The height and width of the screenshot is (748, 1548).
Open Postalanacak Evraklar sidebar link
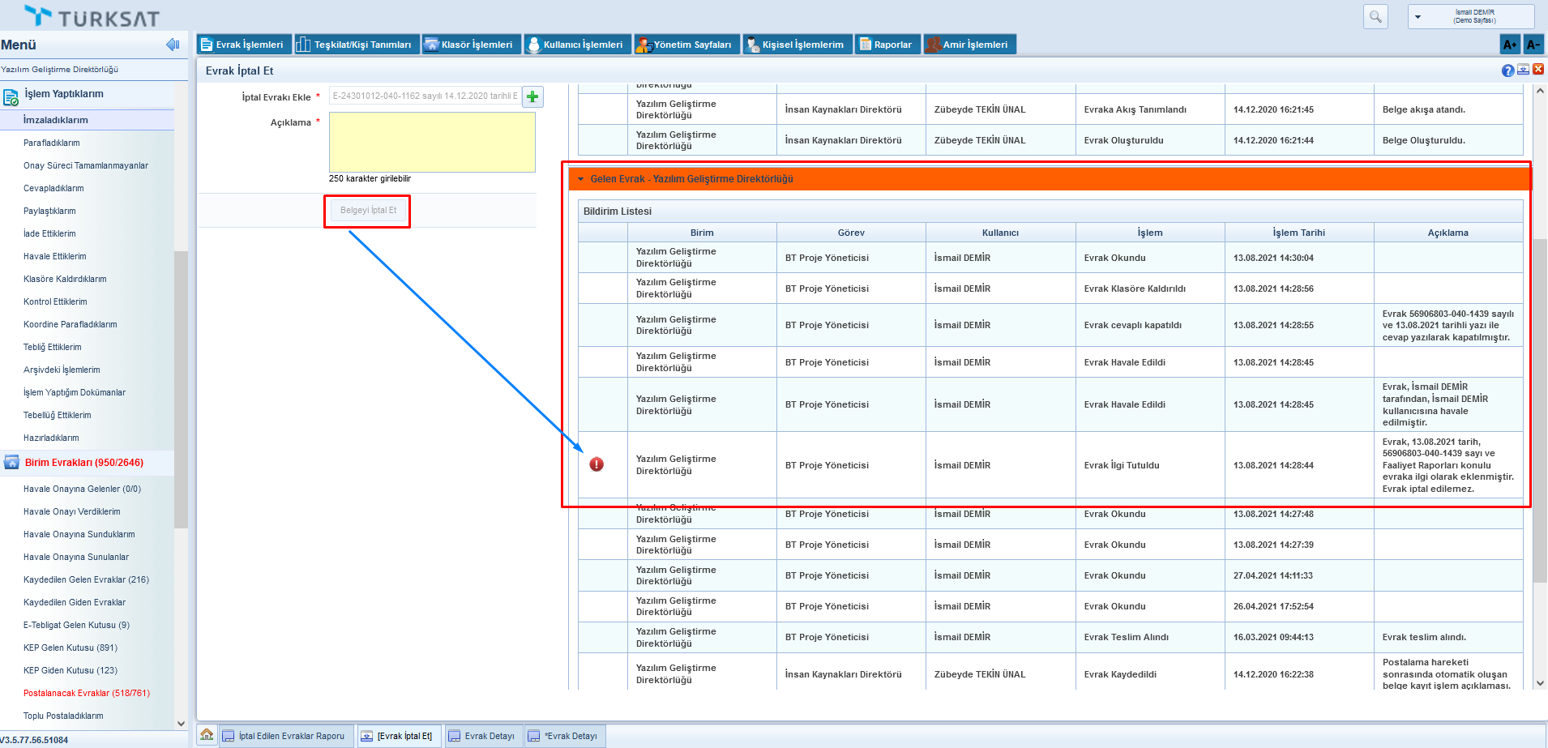coord(86,693)
